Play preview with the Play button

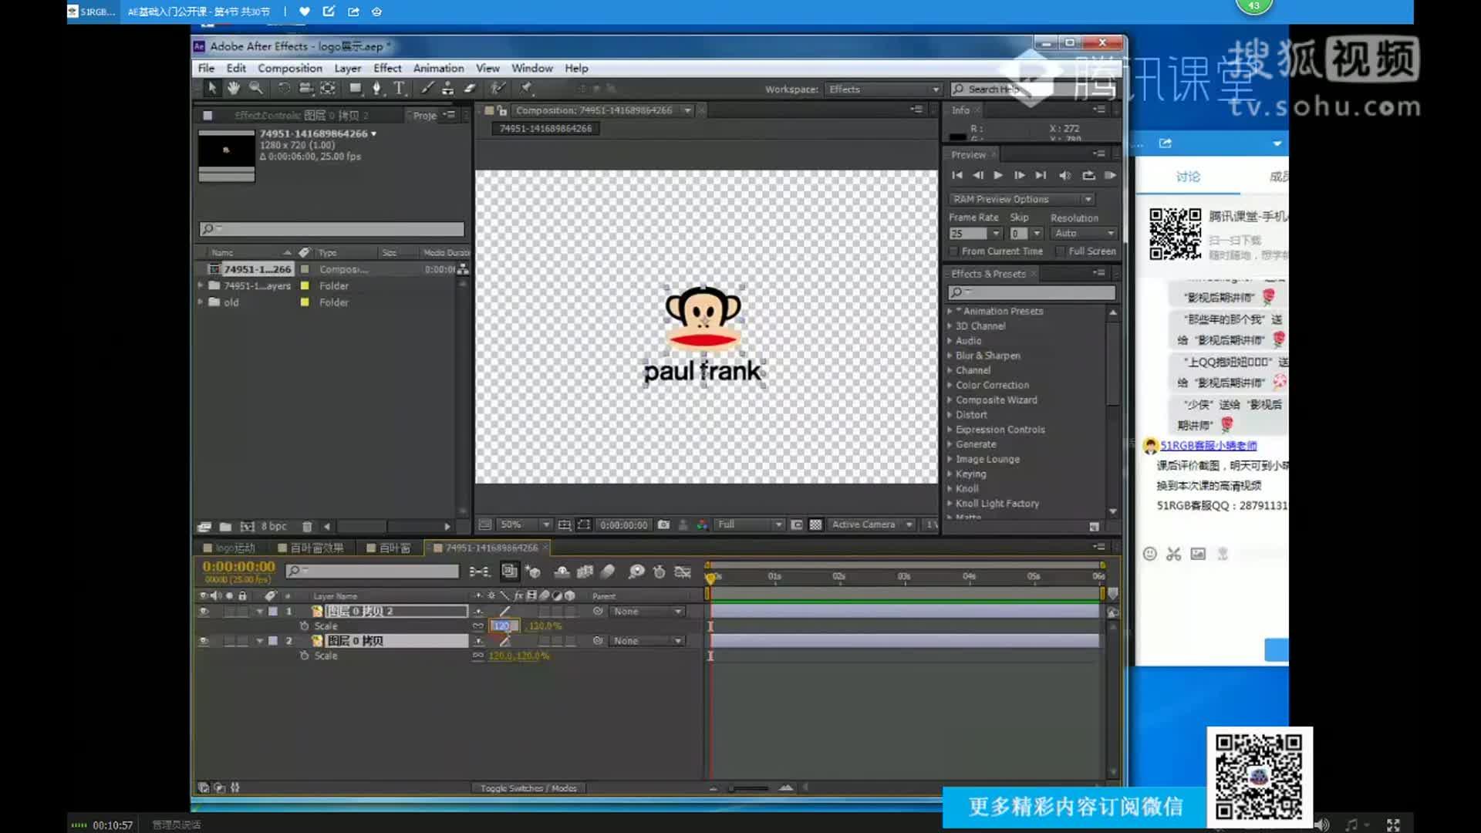pos(998,176)
